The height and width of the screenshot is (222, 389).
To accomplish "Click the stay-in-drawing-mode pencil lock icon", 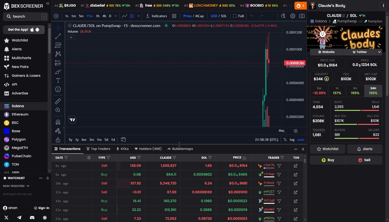I will coord(58,131).
